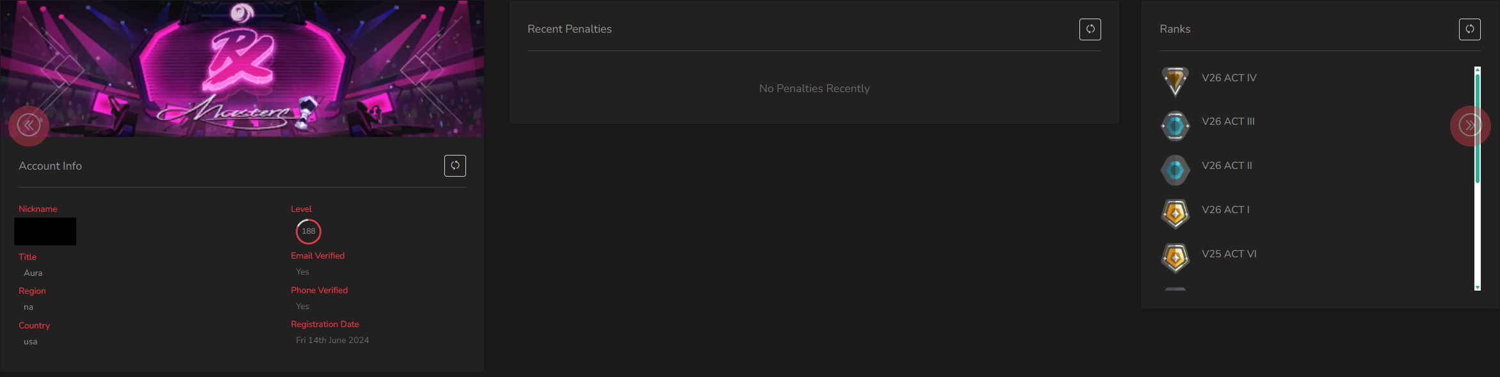This screenshot has height=377, width=1500.
Task: Select the V26 ACT IV rank badge icon
Action: [1175, 82]
